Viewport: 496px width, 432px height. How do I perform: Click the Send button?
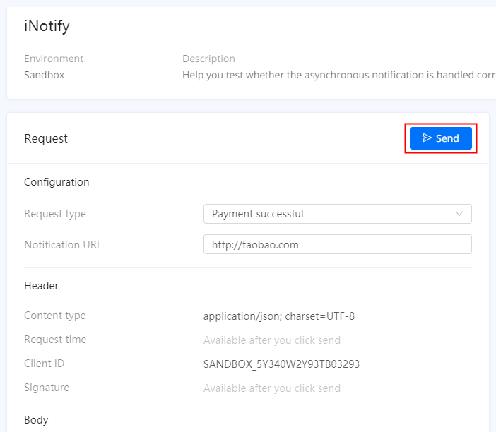pos(441,138)
